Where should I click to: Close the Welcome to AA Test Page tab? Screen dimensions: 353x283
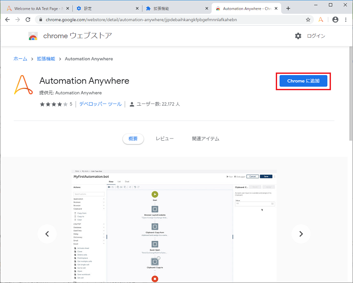point(68,8)
